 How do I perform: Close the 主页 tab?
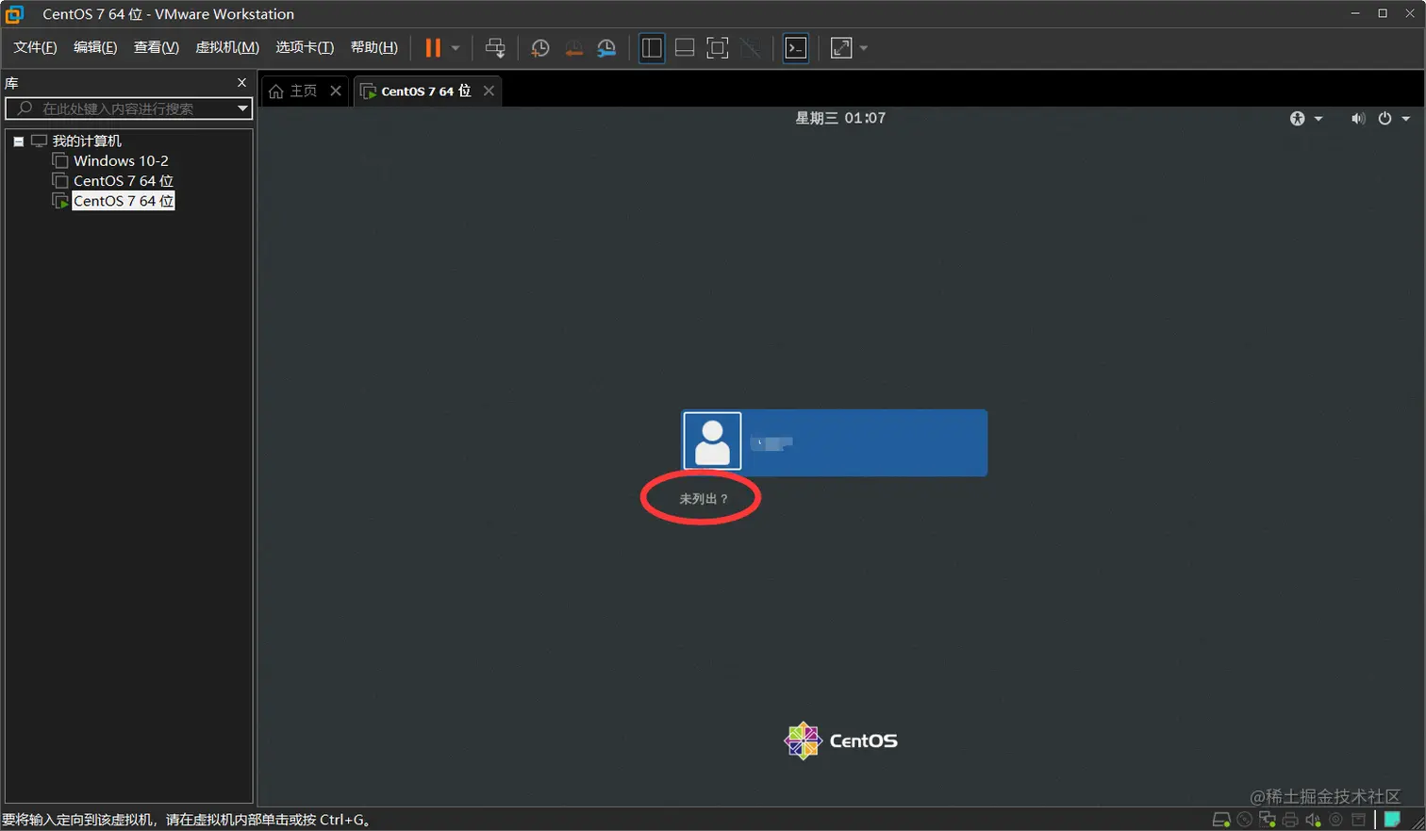coord(336,91)
